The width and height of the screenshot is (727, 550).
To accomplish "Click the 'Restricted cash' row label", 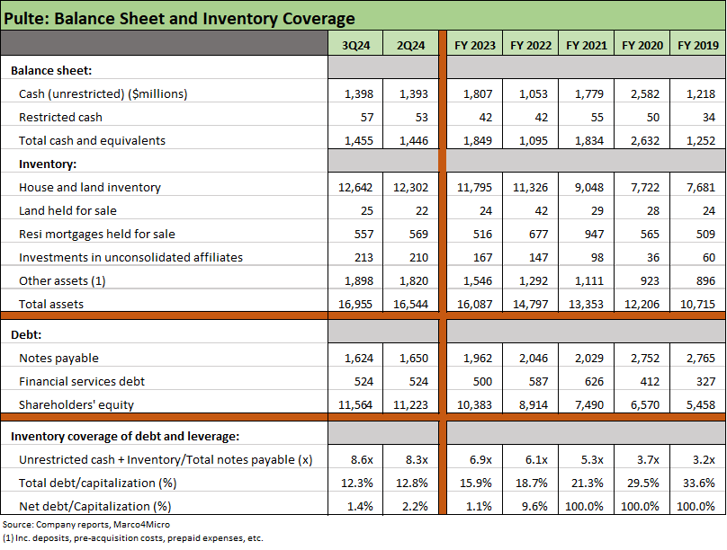I will [60, 117].
